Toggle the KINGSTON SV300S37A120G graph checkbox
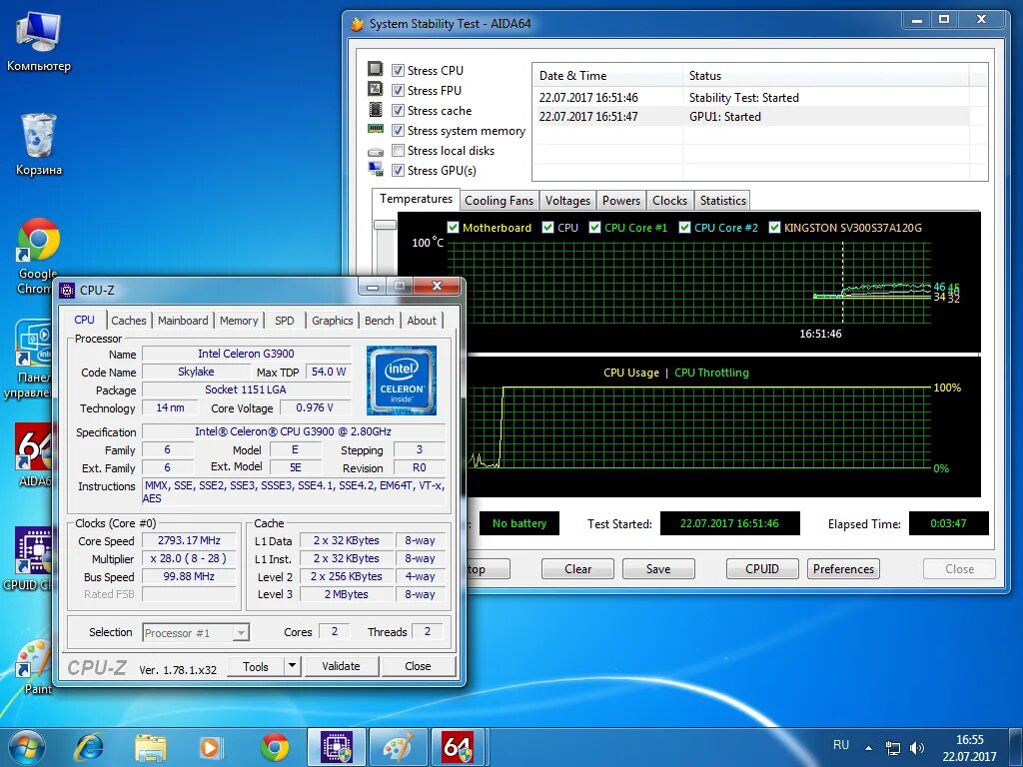1023x767 pixels. (x=774, y=228)
